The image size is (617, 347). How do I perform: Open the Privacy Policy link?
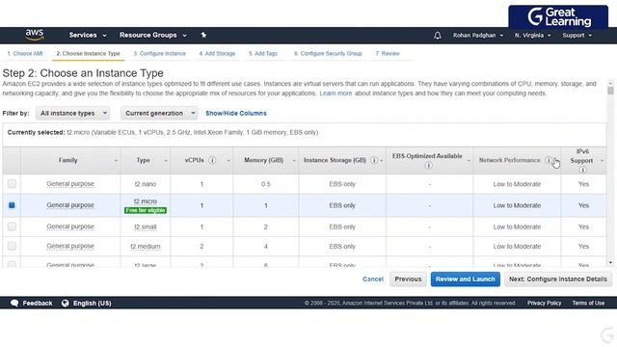(544, 303)
